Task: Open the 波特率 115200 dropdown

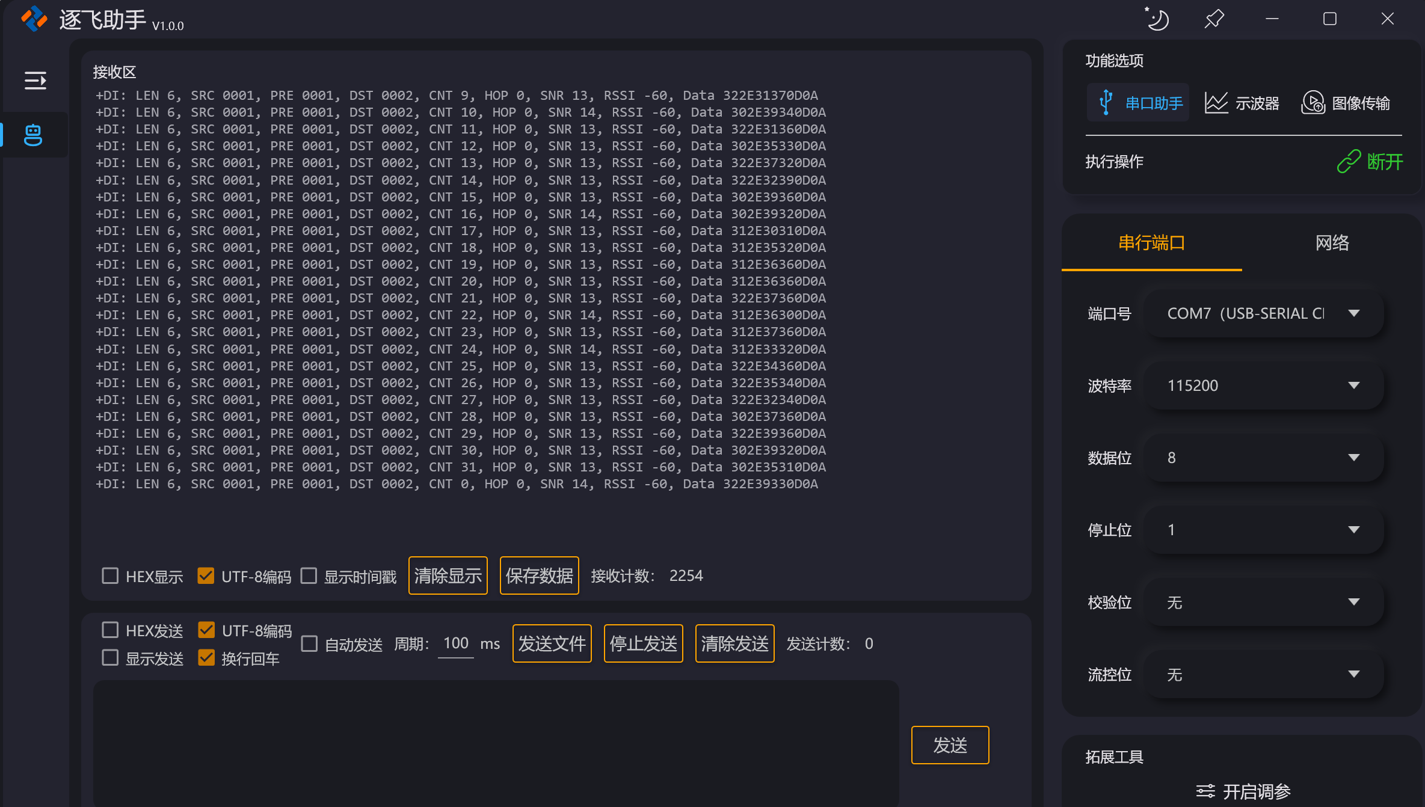Action: [1263, 385]
